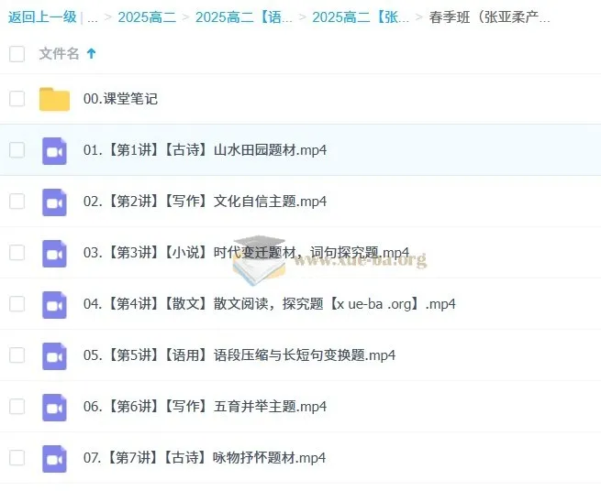Select checkbox for 07.【第7讲】【古诗】 row
Viewport: 601px width, 491px height.
pyautogui.click(x=17, y=458)
